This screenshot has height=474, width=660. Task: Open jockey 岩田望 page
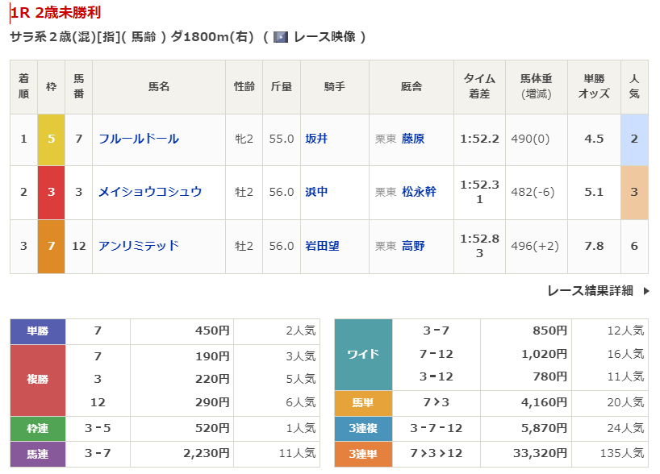pos(322,246)
